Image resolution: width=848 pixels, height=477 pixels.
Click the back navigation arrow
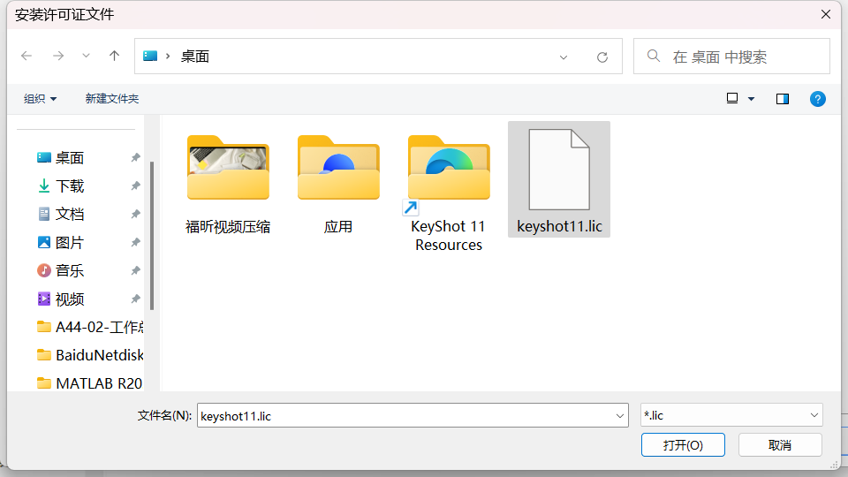tap(26, 56)
